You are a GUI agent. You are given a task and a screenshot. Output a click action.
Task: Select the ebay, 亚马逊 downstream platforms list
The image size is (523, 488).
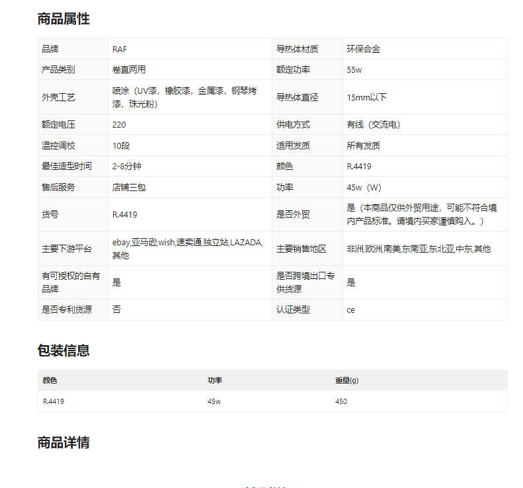click(187, 249)
